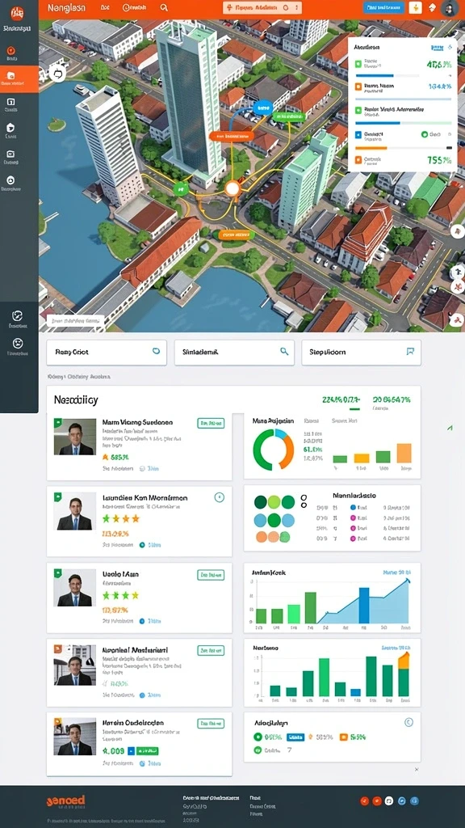Click the blue button in top header
The width and height of the screenshot is (465, 828).
(383, 8)
